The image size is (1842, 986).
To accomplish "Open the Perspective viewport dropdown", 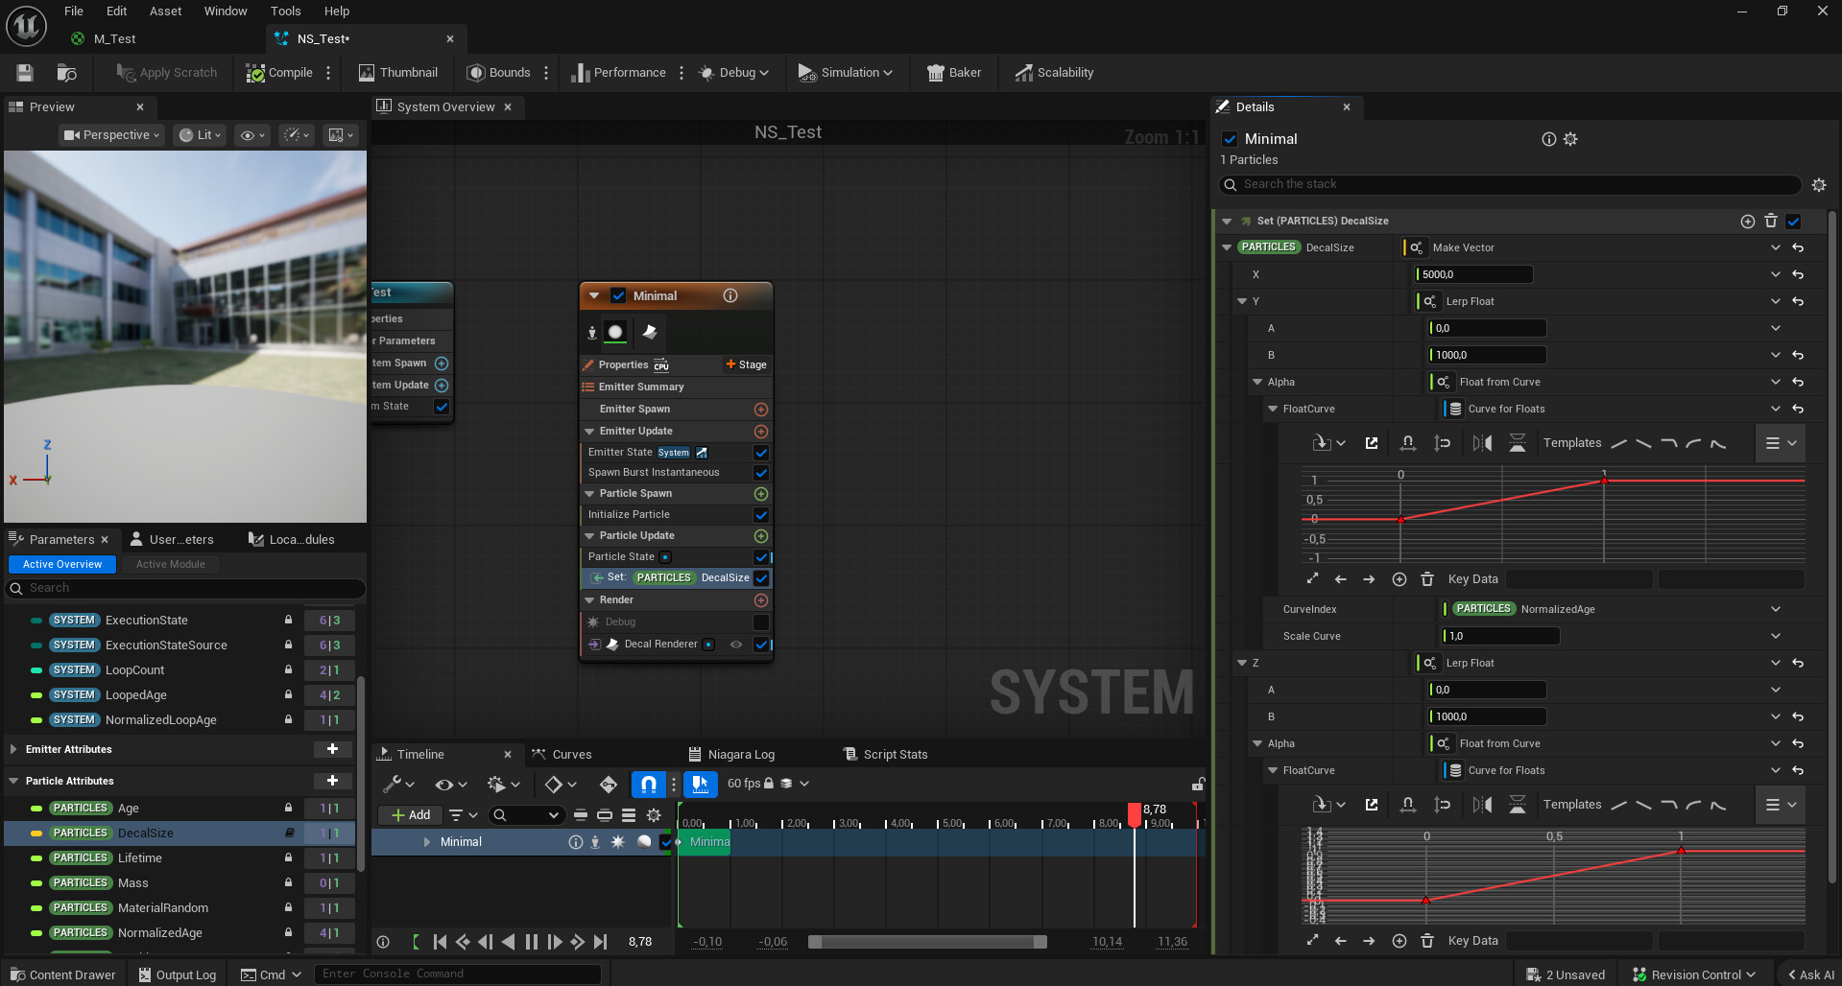I will [x=111, y=135].
